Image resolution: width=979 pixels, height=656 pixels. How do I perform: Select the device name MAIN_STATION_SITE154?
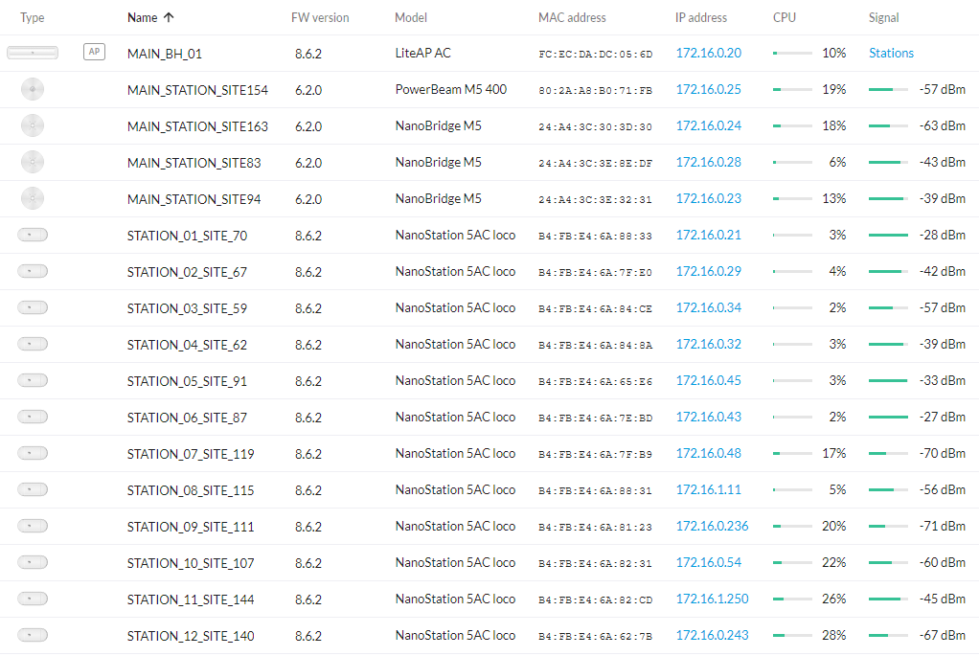click(x=197, y=90)
